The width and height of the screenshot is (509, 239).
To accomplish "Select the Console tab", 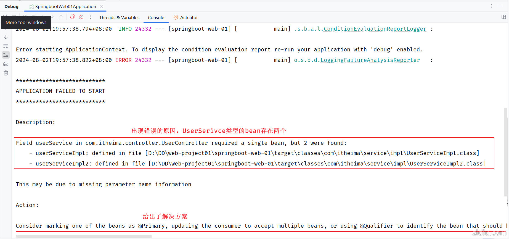I will coord(156,17).
